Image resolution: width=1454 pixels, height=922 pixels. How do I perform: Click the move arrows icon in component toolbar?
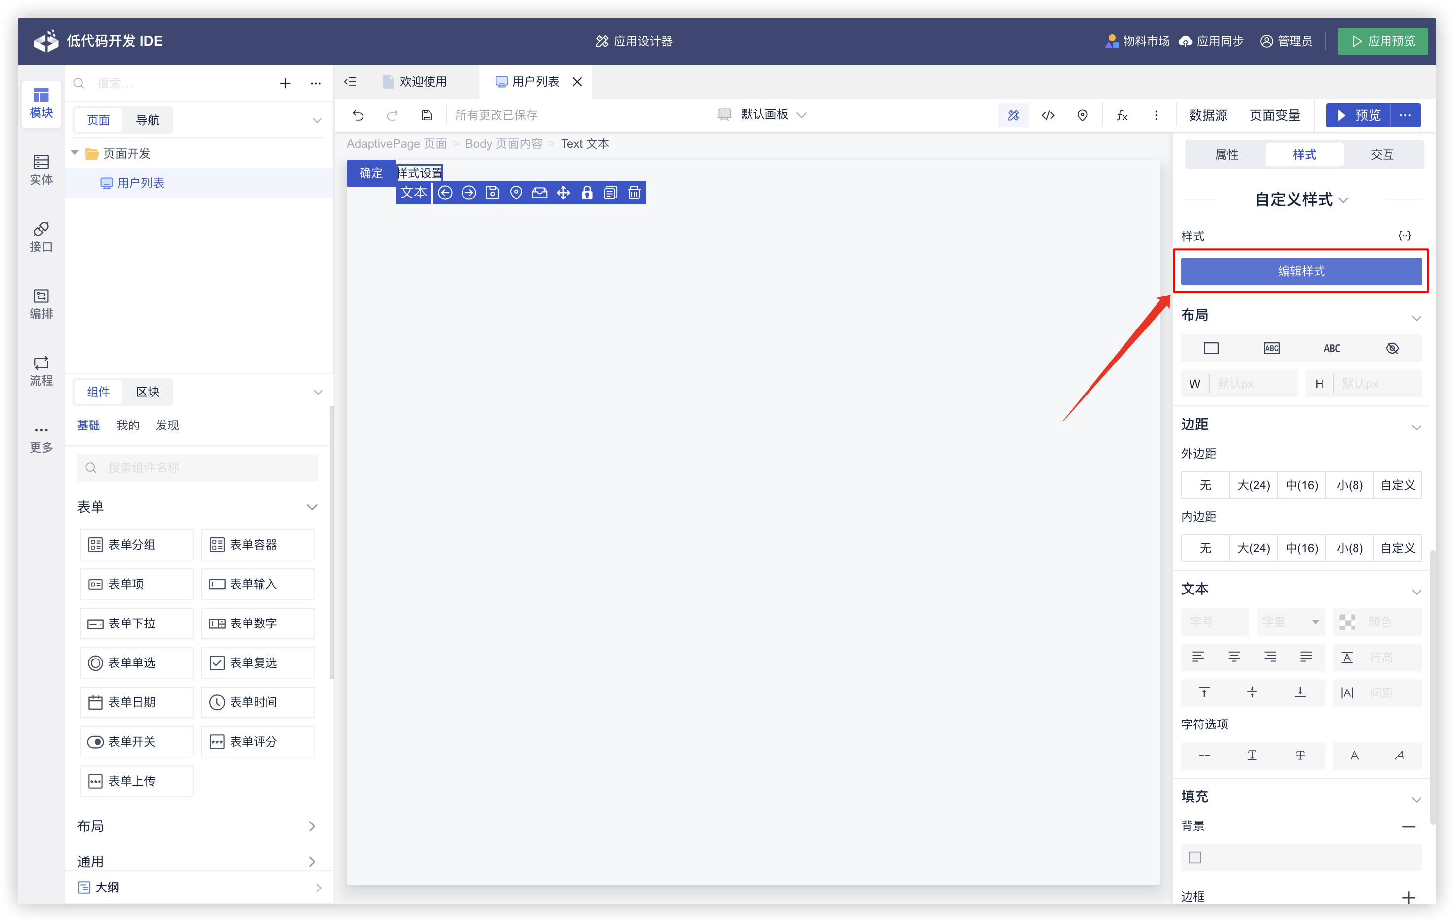[563, 193]
